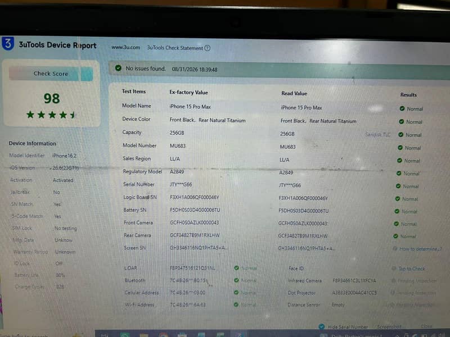Click the green check icon in Serial Number row
The width and height of the screenshot is (450, 337).
[x=398, y=186]
